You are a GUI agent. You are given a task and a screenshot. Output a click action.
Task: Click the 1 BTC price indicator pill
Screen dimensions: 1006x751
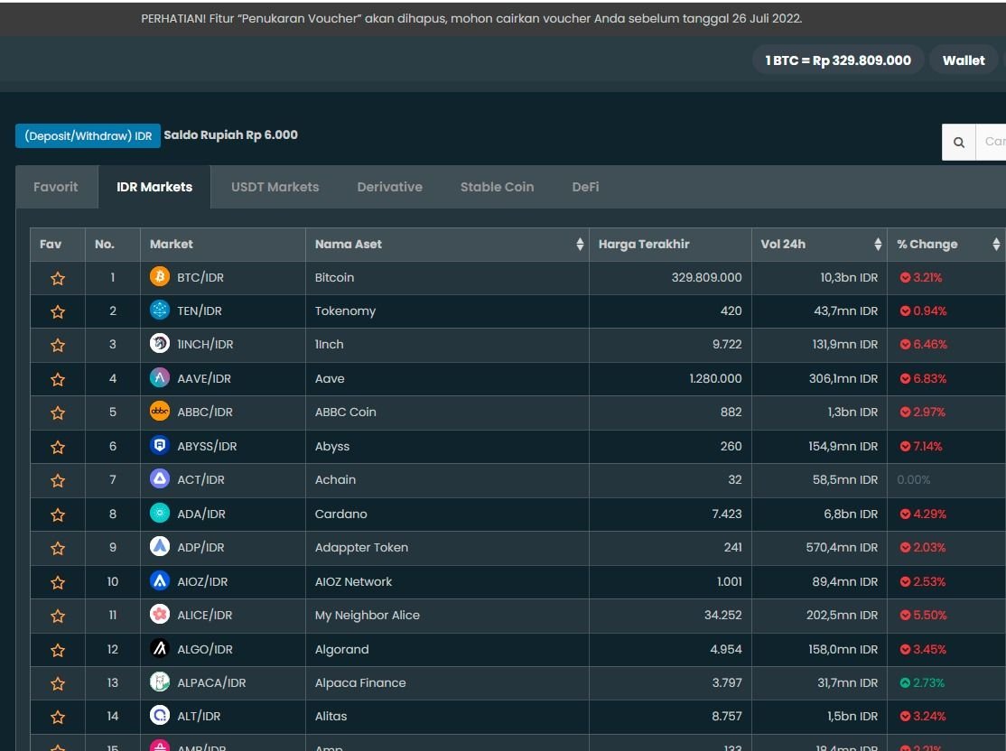tap(838, 60)
